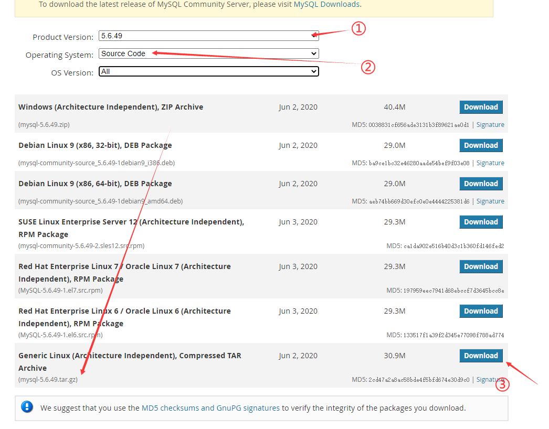Click MD5 hash of Generic Linux TAR row
The image size is (549, 429).
(419, 380)
